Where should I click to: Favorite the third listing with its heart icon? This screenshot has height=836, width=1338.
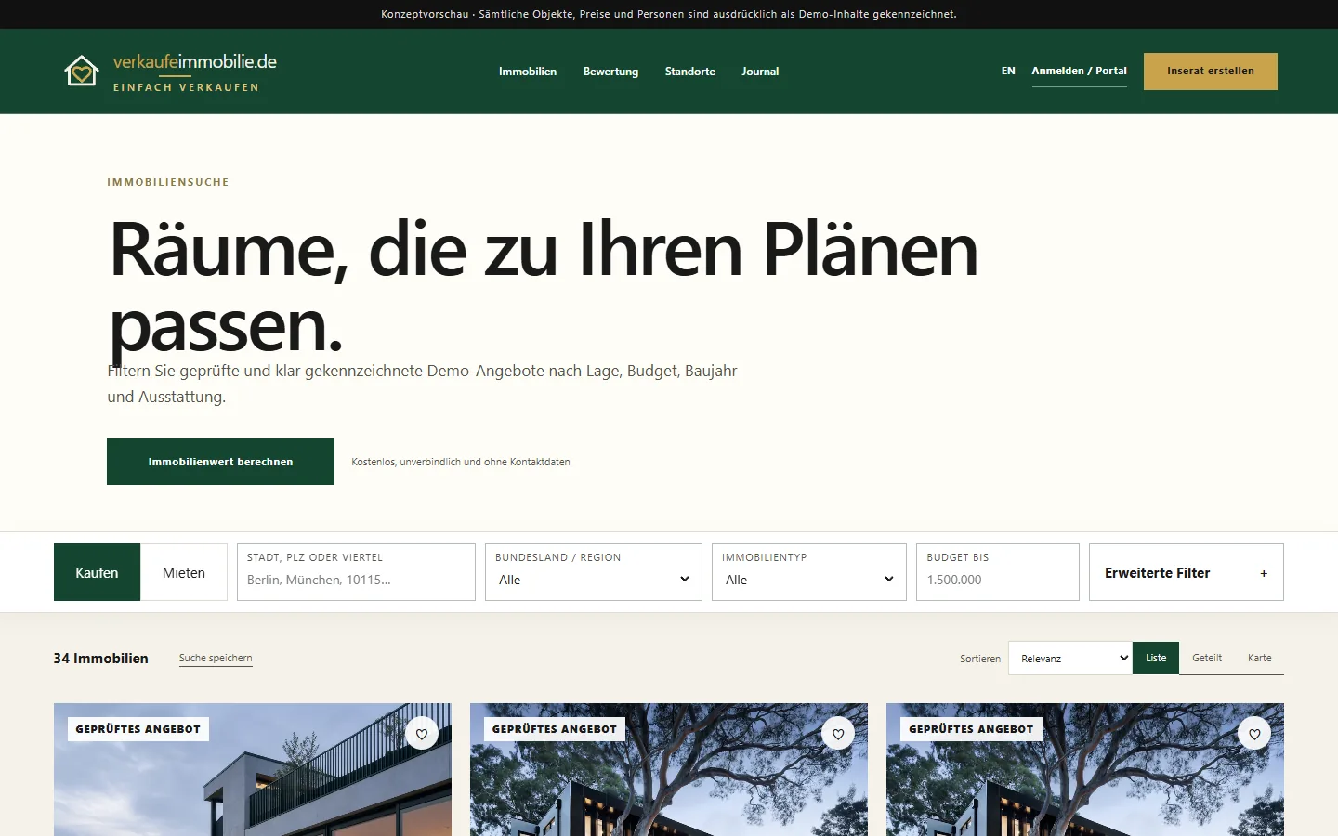tap(1254, 734)
